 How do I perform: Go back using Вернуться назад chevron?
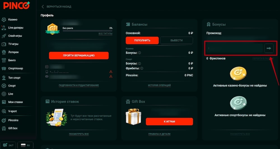click(x=43, y=6)
